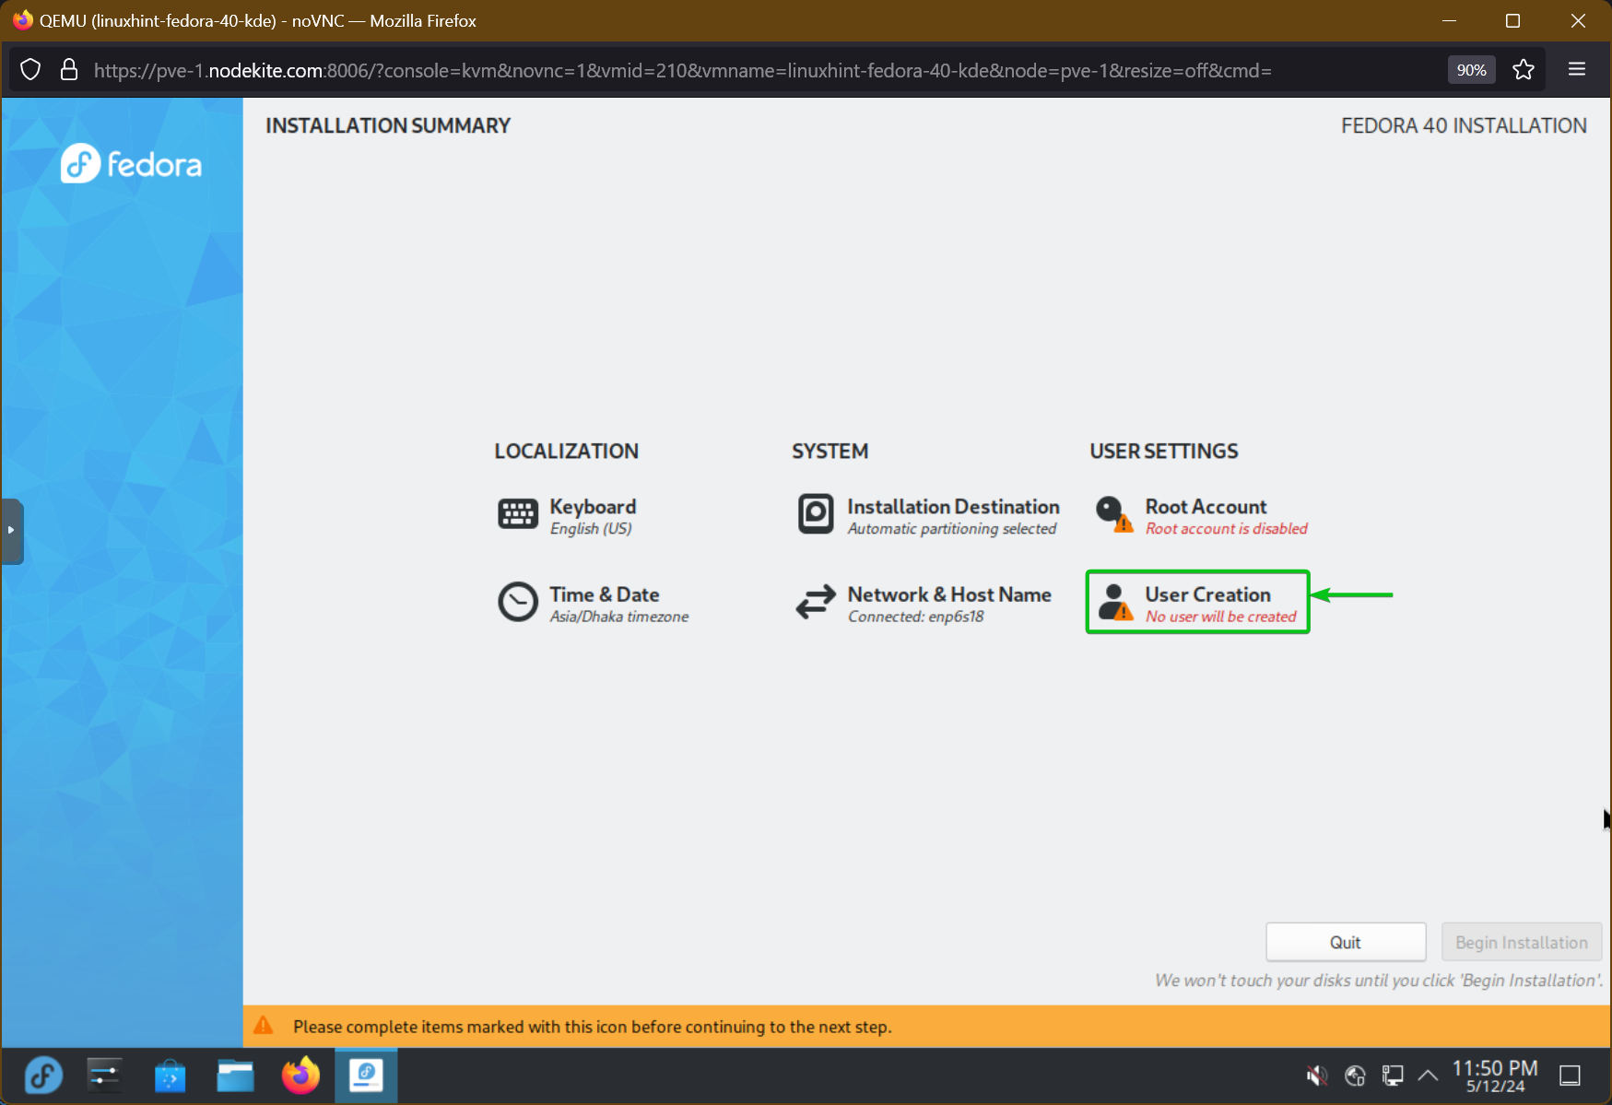This screenshot has width=1612, height=1105.
Task: Open the Dolphin file manager taskbar icon
Action: coord(235,1075)
